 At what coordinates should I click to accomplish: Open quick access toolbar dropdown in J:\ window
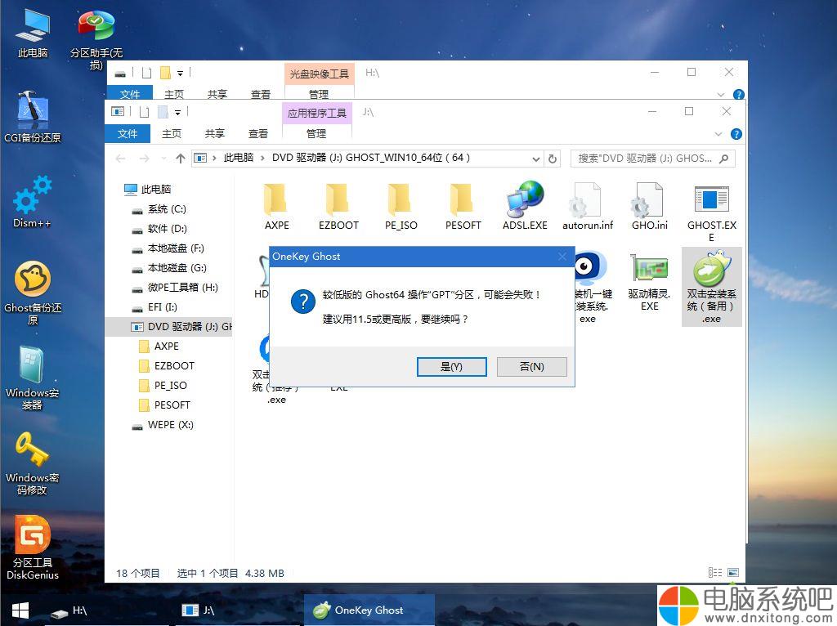tap(177, 112)
